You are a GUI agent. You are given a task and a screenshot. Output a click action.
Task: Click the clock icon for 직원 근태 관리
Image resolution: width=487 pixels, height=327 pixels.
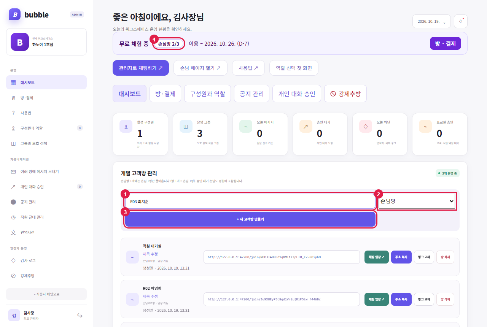pyautogui.click(x=13, y=217)
